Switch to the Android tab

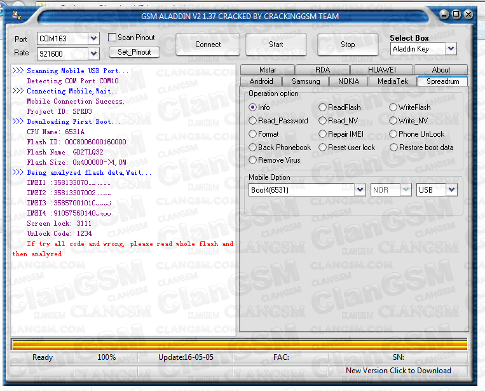point(261,81)
